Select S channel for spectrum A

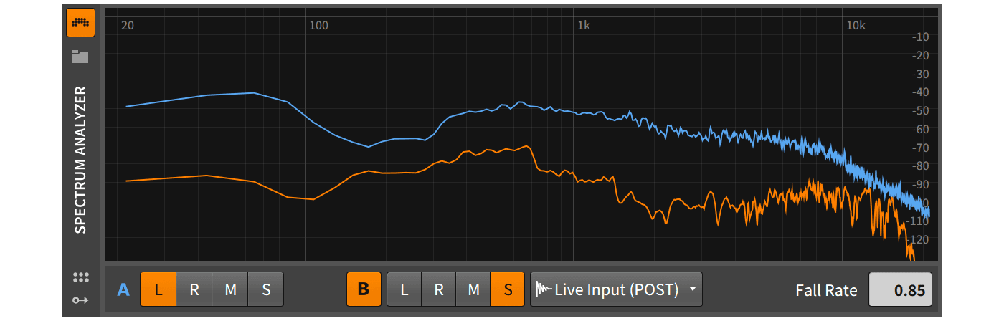[x=266, y=289]
